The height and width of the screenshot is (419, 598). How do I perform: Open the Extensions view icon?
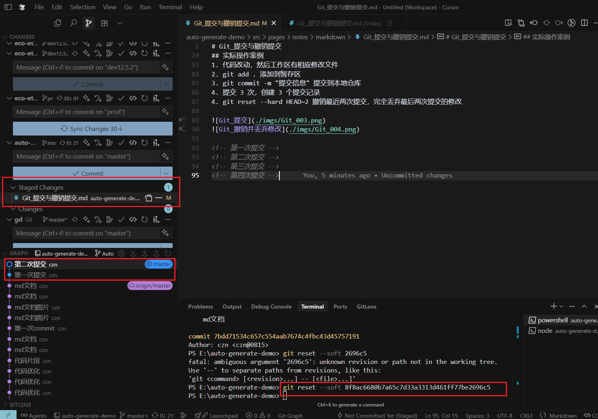[104, 23]
